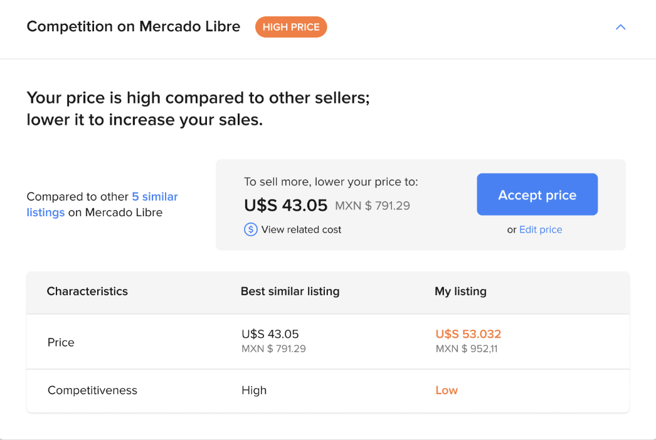Click the Best similar listing column header

(290, 291)
